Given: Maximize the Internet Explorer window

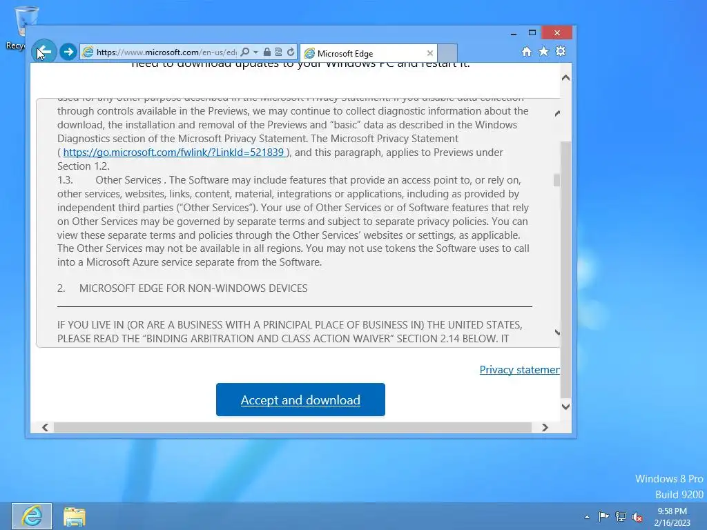Looking at the screenshot, I should pyautogui.click(x=532, y=32).
